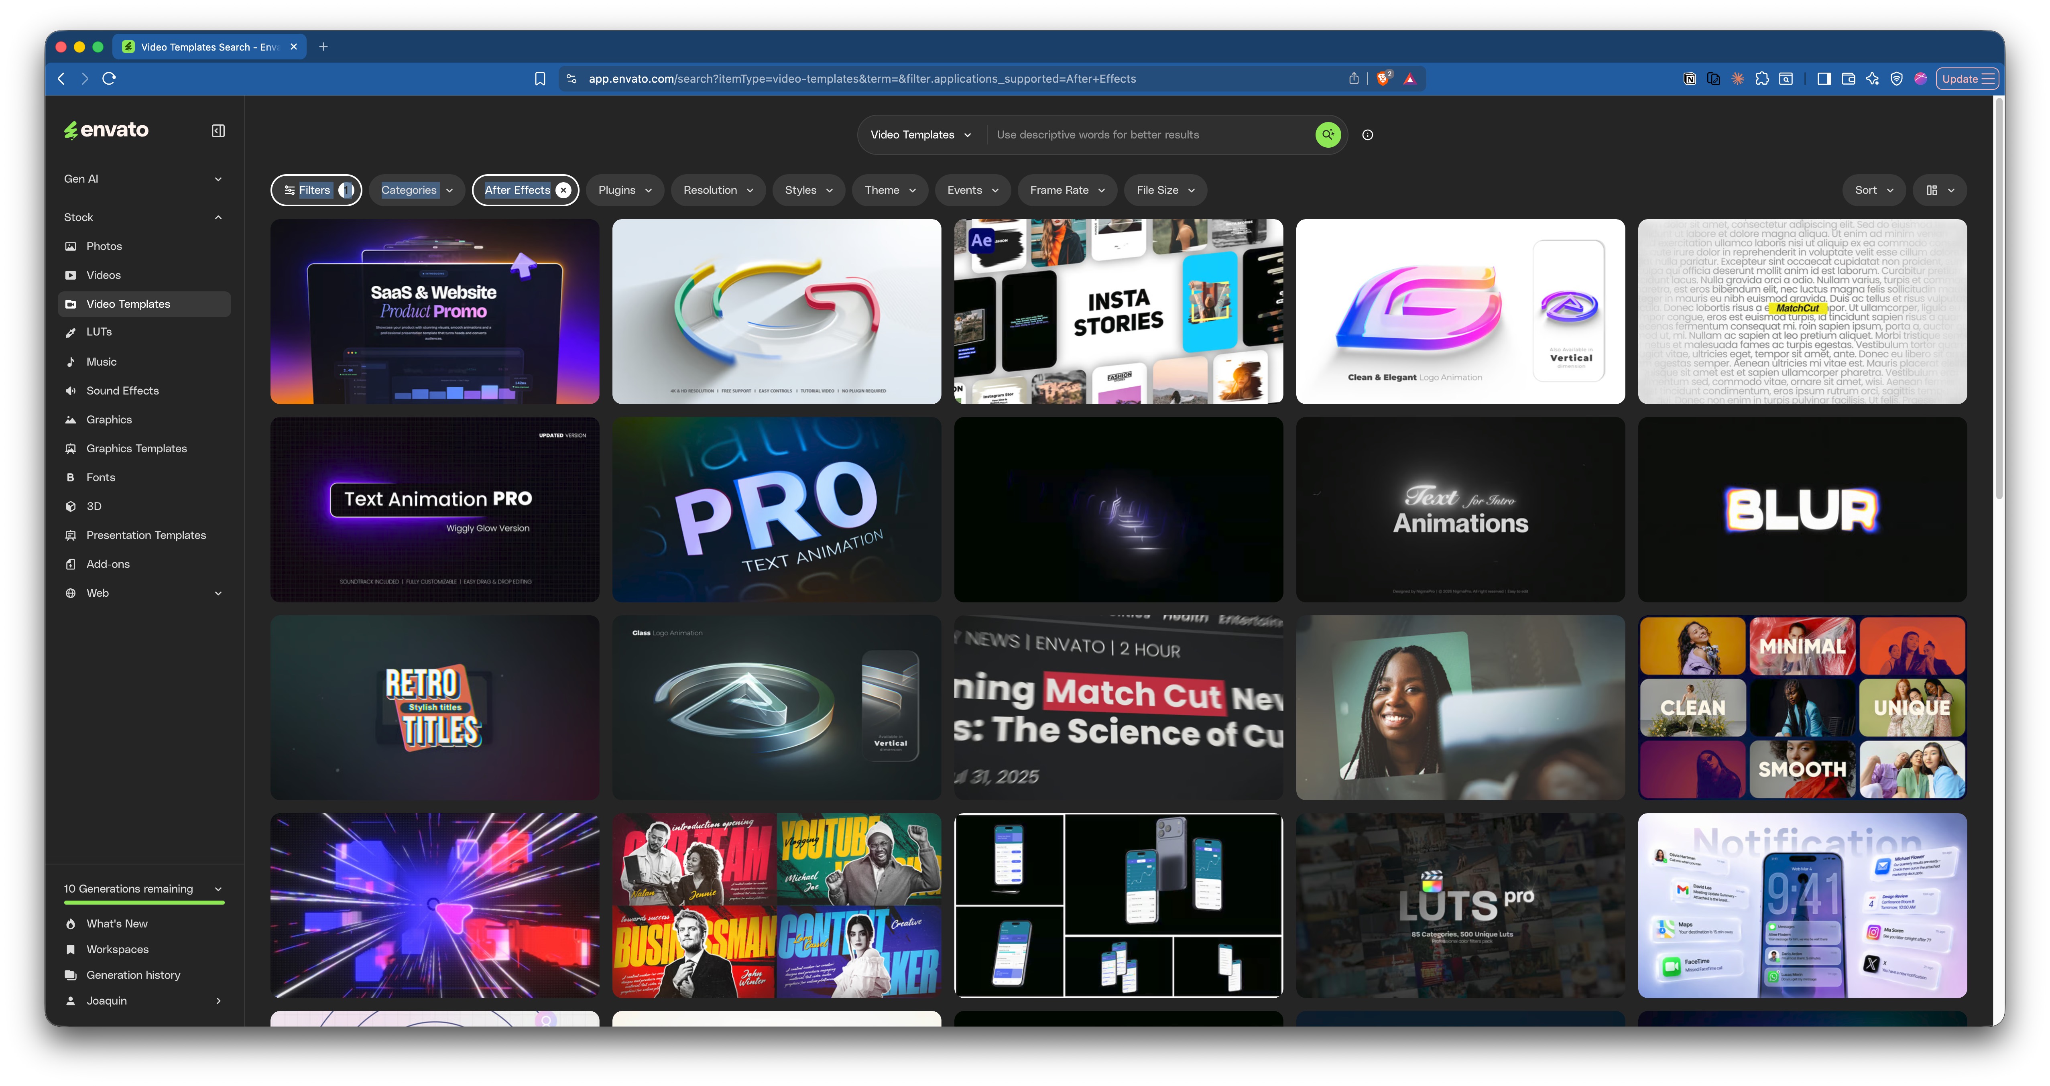
Task: Remove the After Effects filter chip
Action: pyautogui.click(x=563, y=190)
